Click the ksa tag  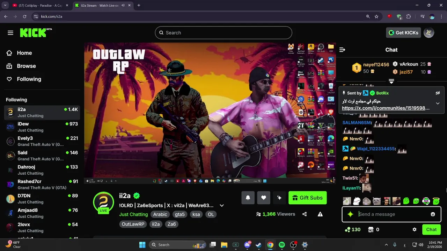point(196,214)
